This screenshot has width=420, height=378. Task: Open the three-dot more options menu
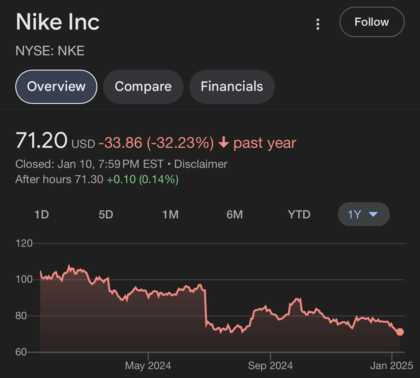pyautogui.click(x=318, y=24)
